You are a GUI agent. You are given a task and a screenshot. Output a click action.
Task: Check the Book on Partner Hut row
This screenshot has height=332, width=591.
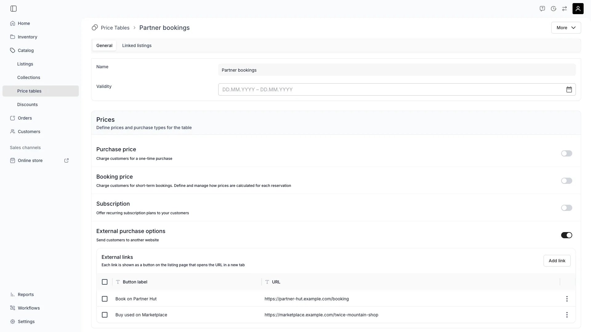(x=105, y=299)
